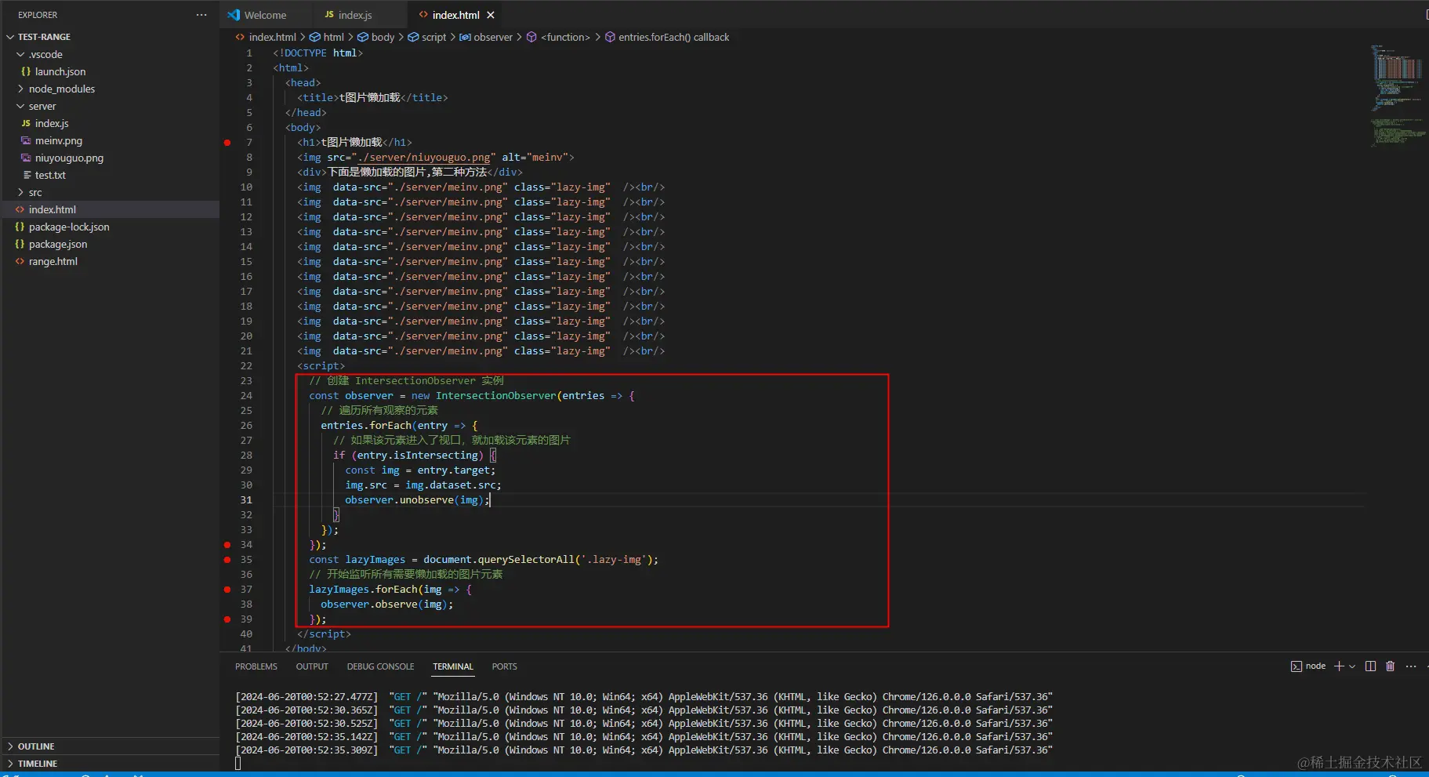Click 'observer.observe(img);' on line 38
Image resolution: width=1429 pixels, height=777 pixels.
tap(387, 605)
